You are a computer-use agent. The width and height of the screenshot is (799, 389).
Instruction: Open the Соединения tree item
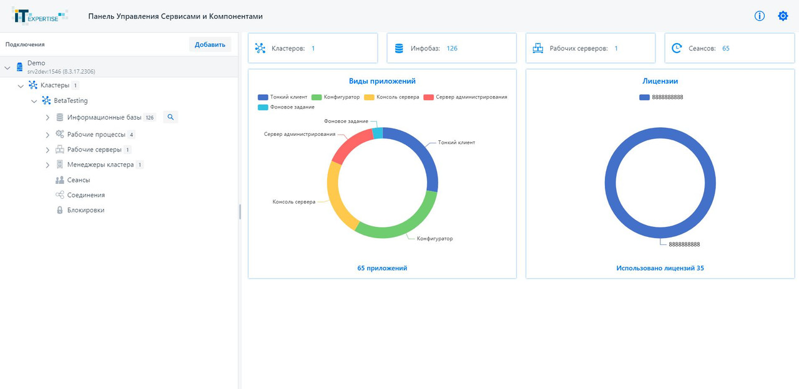(x=86, y=195)
